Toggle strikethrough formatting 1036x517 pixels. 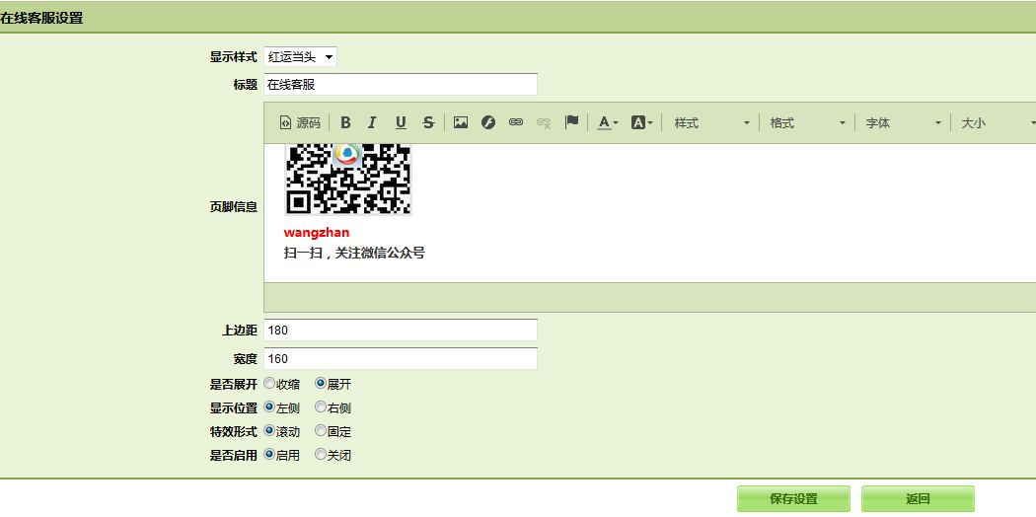tap(428, 122)
